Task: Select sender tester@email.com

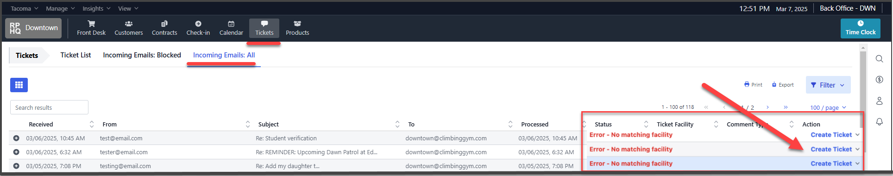Action: 124,152
